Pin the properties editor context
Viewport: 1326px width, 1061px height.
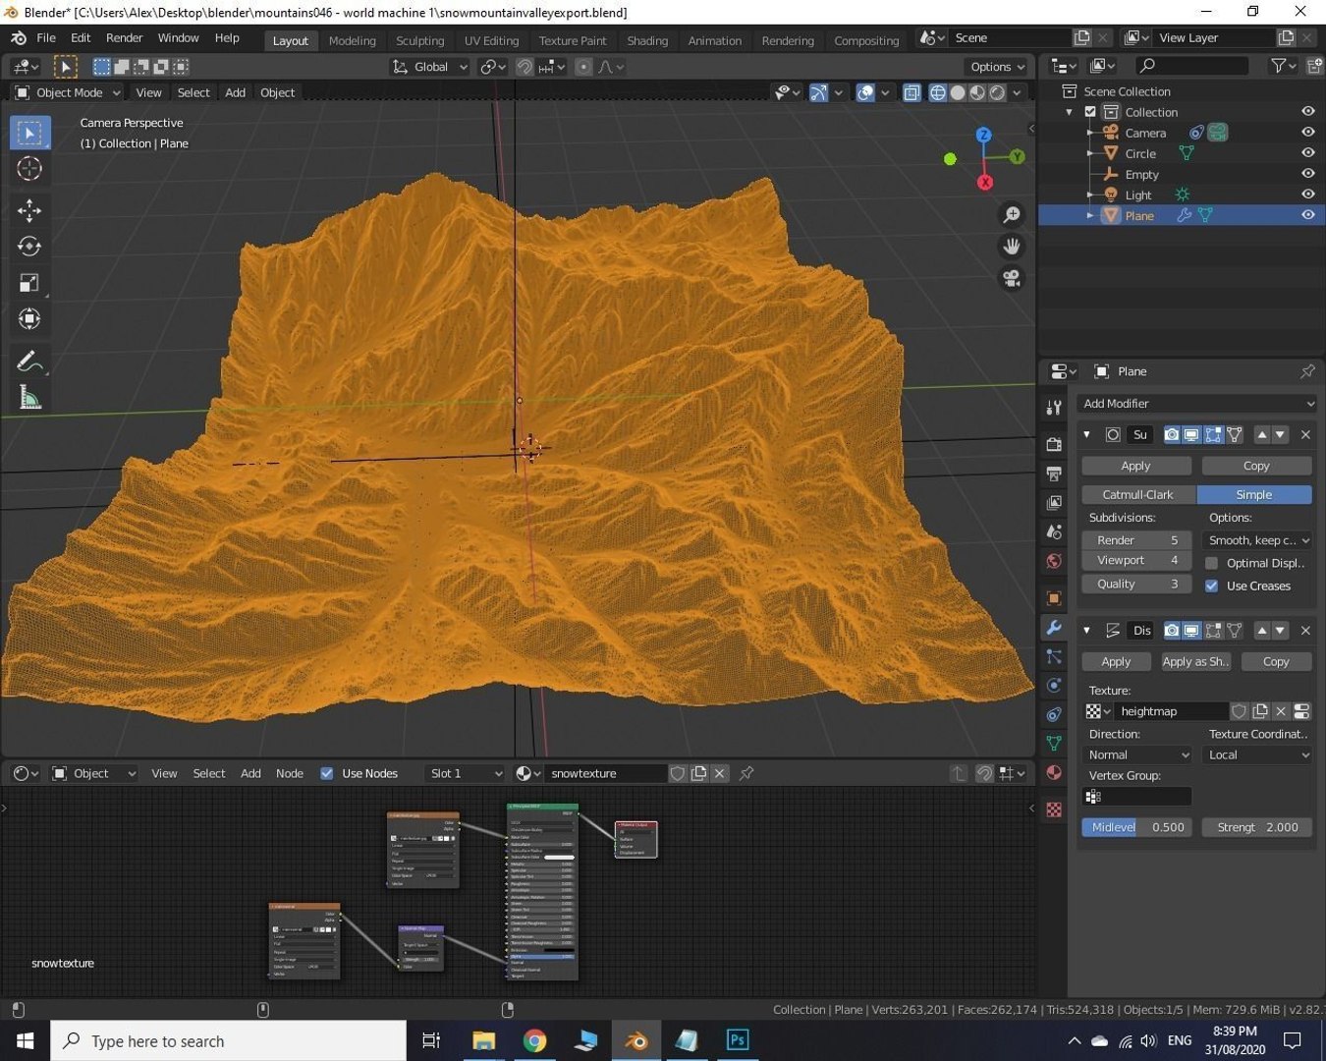tap(1307, 371)
